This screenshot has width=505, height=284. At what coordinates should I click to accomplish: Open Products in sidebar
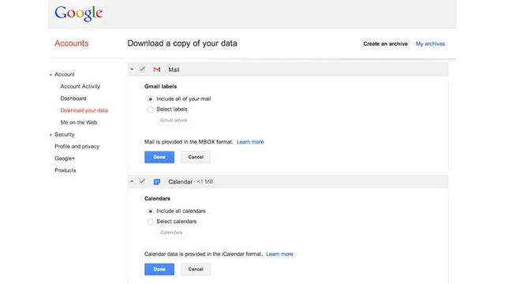click(x=65, y=170)
